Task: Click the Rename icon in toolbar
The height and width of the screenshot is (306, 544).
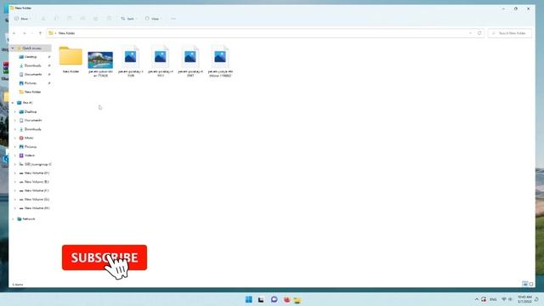Action: (x=82, y=19)
